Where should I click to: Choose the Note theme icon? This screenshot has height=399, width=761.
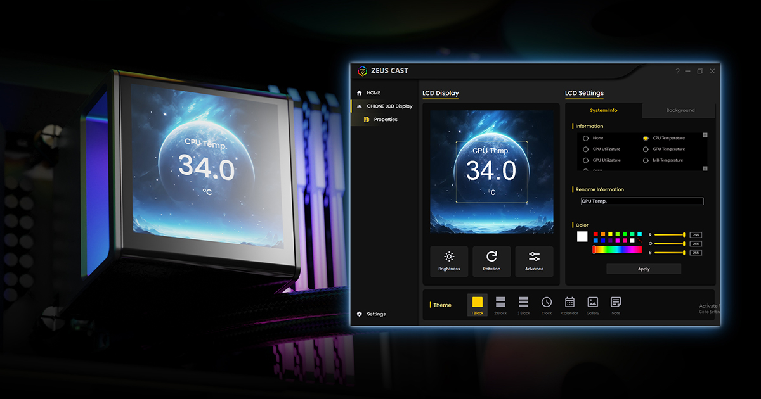coord(615,305)
